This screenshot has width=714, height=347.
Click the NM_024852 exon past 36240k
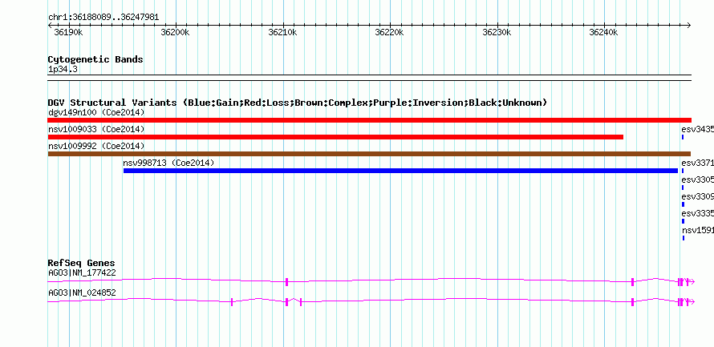tap(632, 302)
